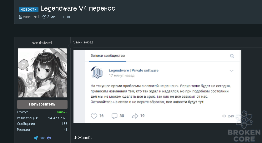
Task: Click the like count 16
Action: pyautogui.click(x=101, y=116)
